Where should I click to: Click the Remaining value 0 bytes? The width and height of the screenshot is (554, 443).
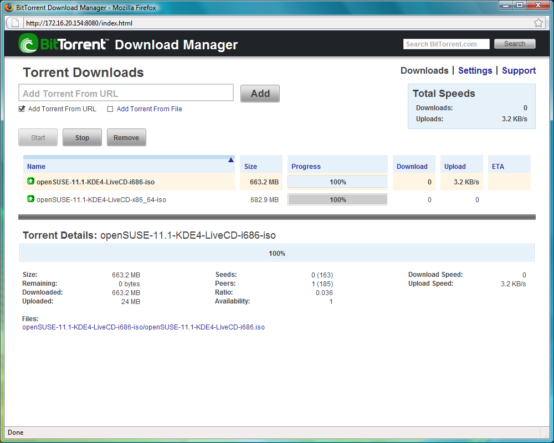pos(129,284)
